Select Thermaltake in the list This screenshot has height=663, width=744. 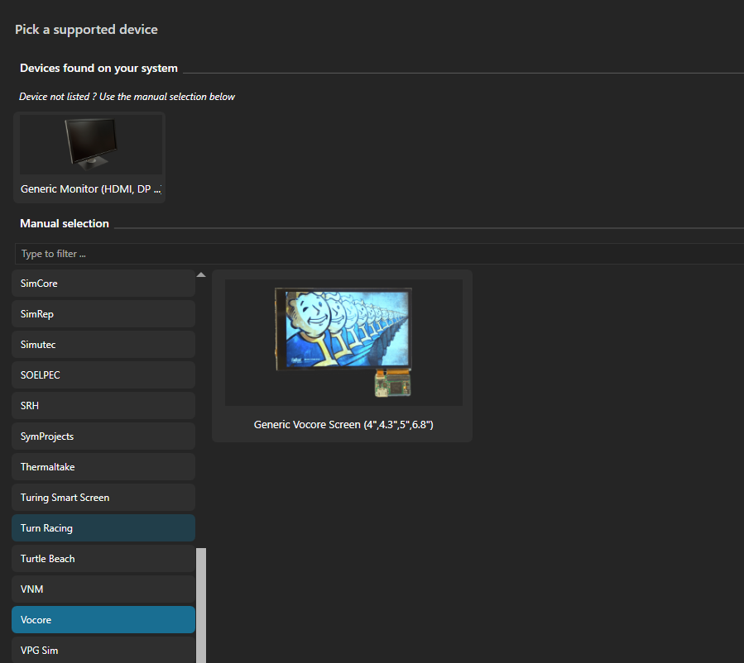point(103,467)
